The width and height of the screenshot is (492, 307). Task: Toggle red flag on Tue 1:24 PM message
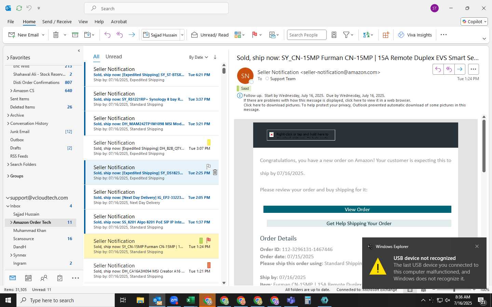[x=208, y=240]
